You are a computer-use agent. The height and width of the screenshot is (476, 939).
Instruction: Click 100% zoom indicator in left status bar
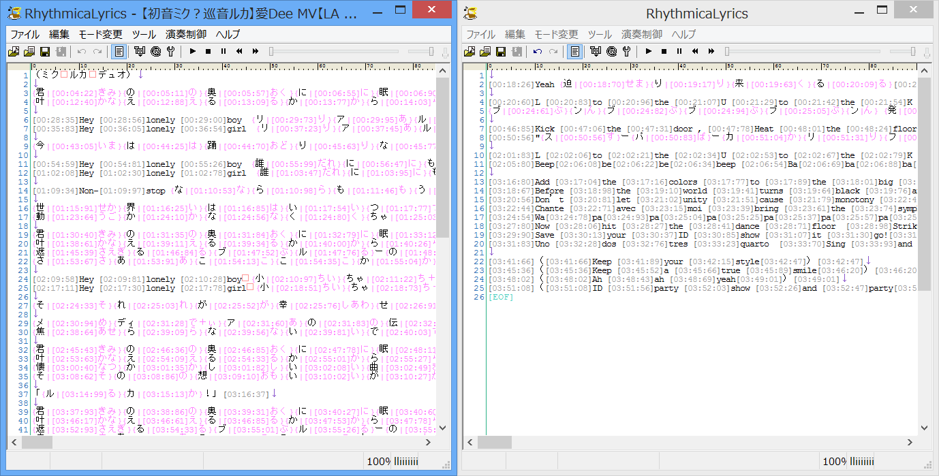click(378, 462)
